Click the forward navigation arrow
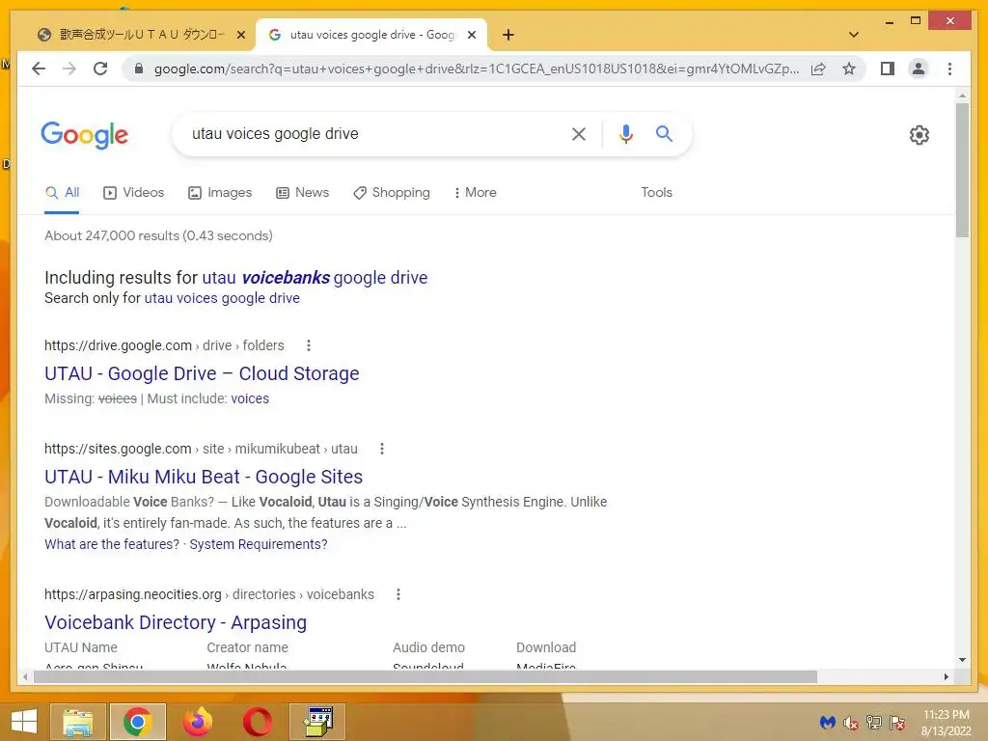988x741 pixels. point(69,69)
